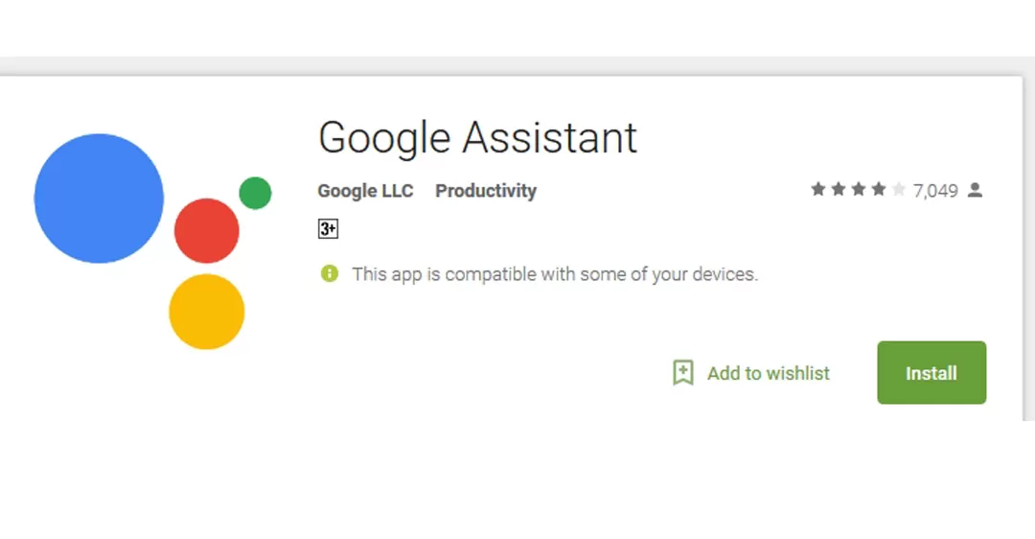
Task: Open the Productivity category link
Action: click(x=486, y=191)
